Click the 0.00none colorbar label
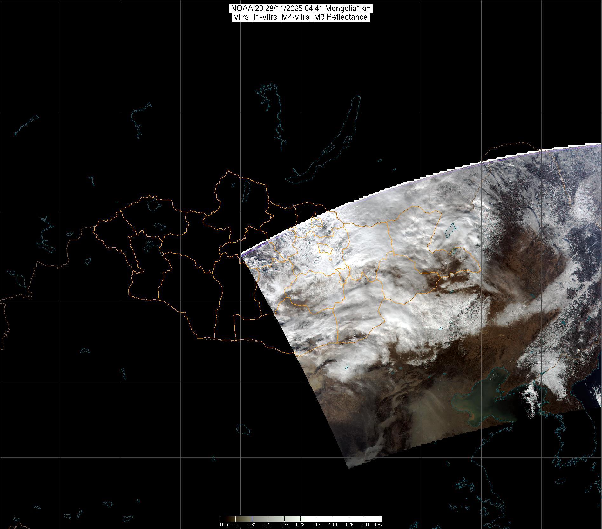The image size is (602, 529). (x=227, y=525)
